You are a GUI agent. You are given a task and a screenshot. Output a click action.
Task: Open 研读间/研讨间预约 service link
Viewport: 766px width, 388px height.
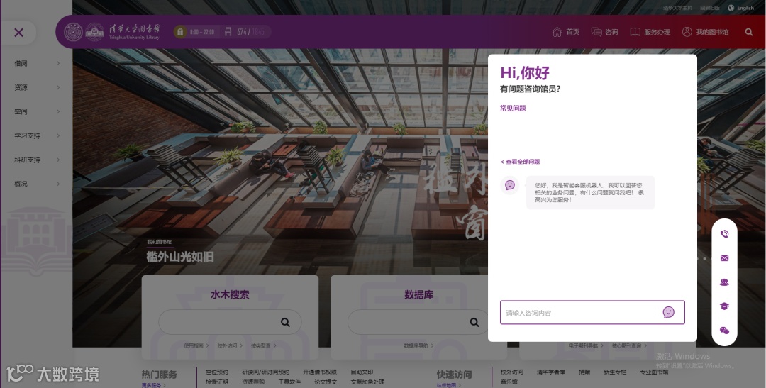266,372
